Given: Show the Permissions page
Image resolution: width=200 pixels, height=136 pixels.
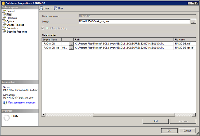Looking at the screenshot, I should pyautogui.click(x=12, y=28).
